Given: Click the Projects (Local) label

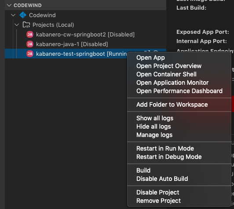Looking at the screenshot, I should point(53,25).
